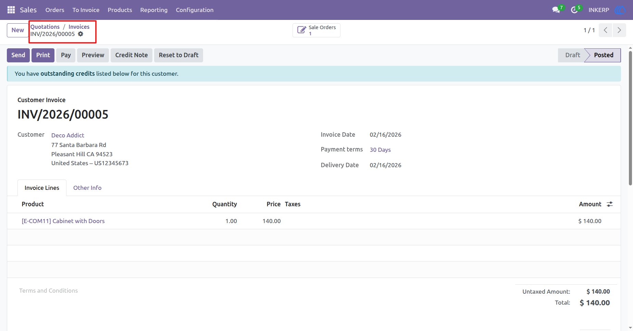Switch to the Invoice Lines tab
The image size is (633, 331).
click(x=42, y=188)
